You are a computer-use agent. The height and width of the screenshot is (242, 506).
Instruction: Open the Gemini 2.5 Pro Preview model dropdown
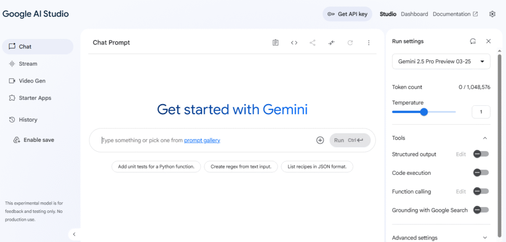click(x=441, y=61)
